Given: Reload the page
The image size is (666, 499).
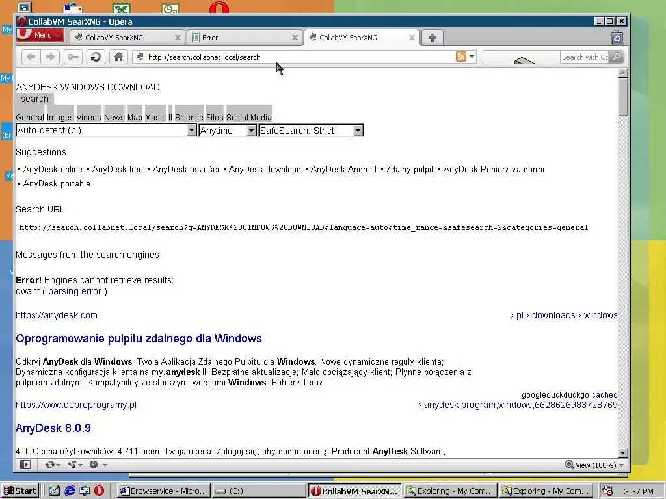Looking at the screenshot, I should pyautogui.click(x=96, y=57).
